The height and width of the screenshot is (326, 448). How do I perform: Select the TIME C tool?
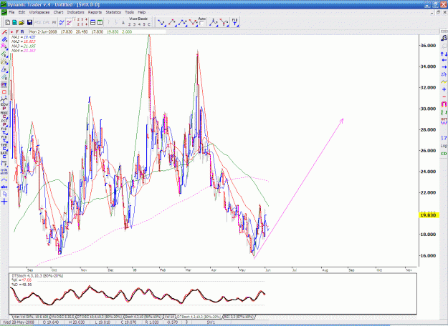click(x=4, y=147)
